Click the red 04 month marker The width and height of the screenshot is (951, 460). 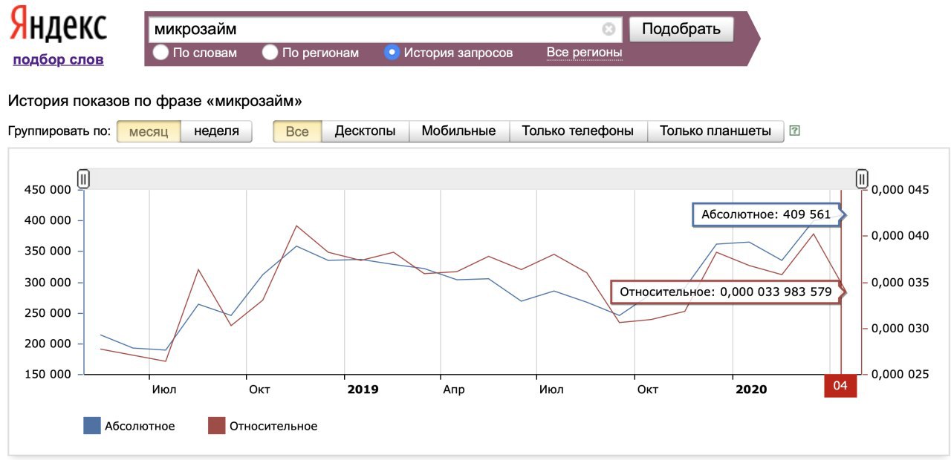tap(840, 386)
